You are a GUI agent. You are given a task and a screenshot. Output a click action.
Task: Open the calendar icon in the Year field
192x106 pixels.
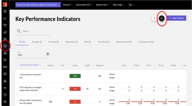point(48,54)
